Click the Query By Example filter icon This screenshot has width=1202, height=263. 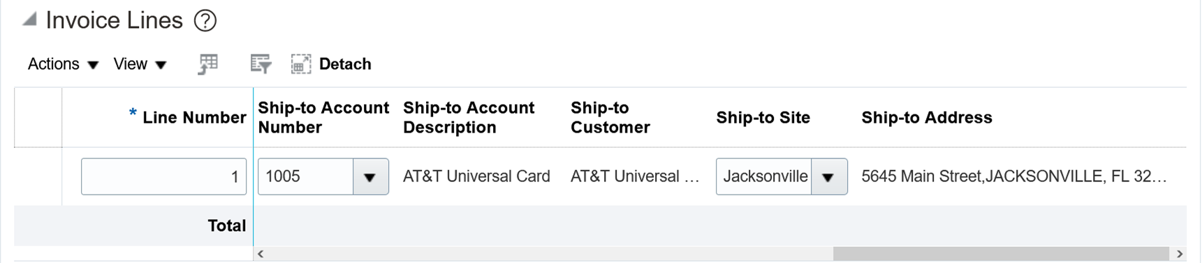(261, 64)
